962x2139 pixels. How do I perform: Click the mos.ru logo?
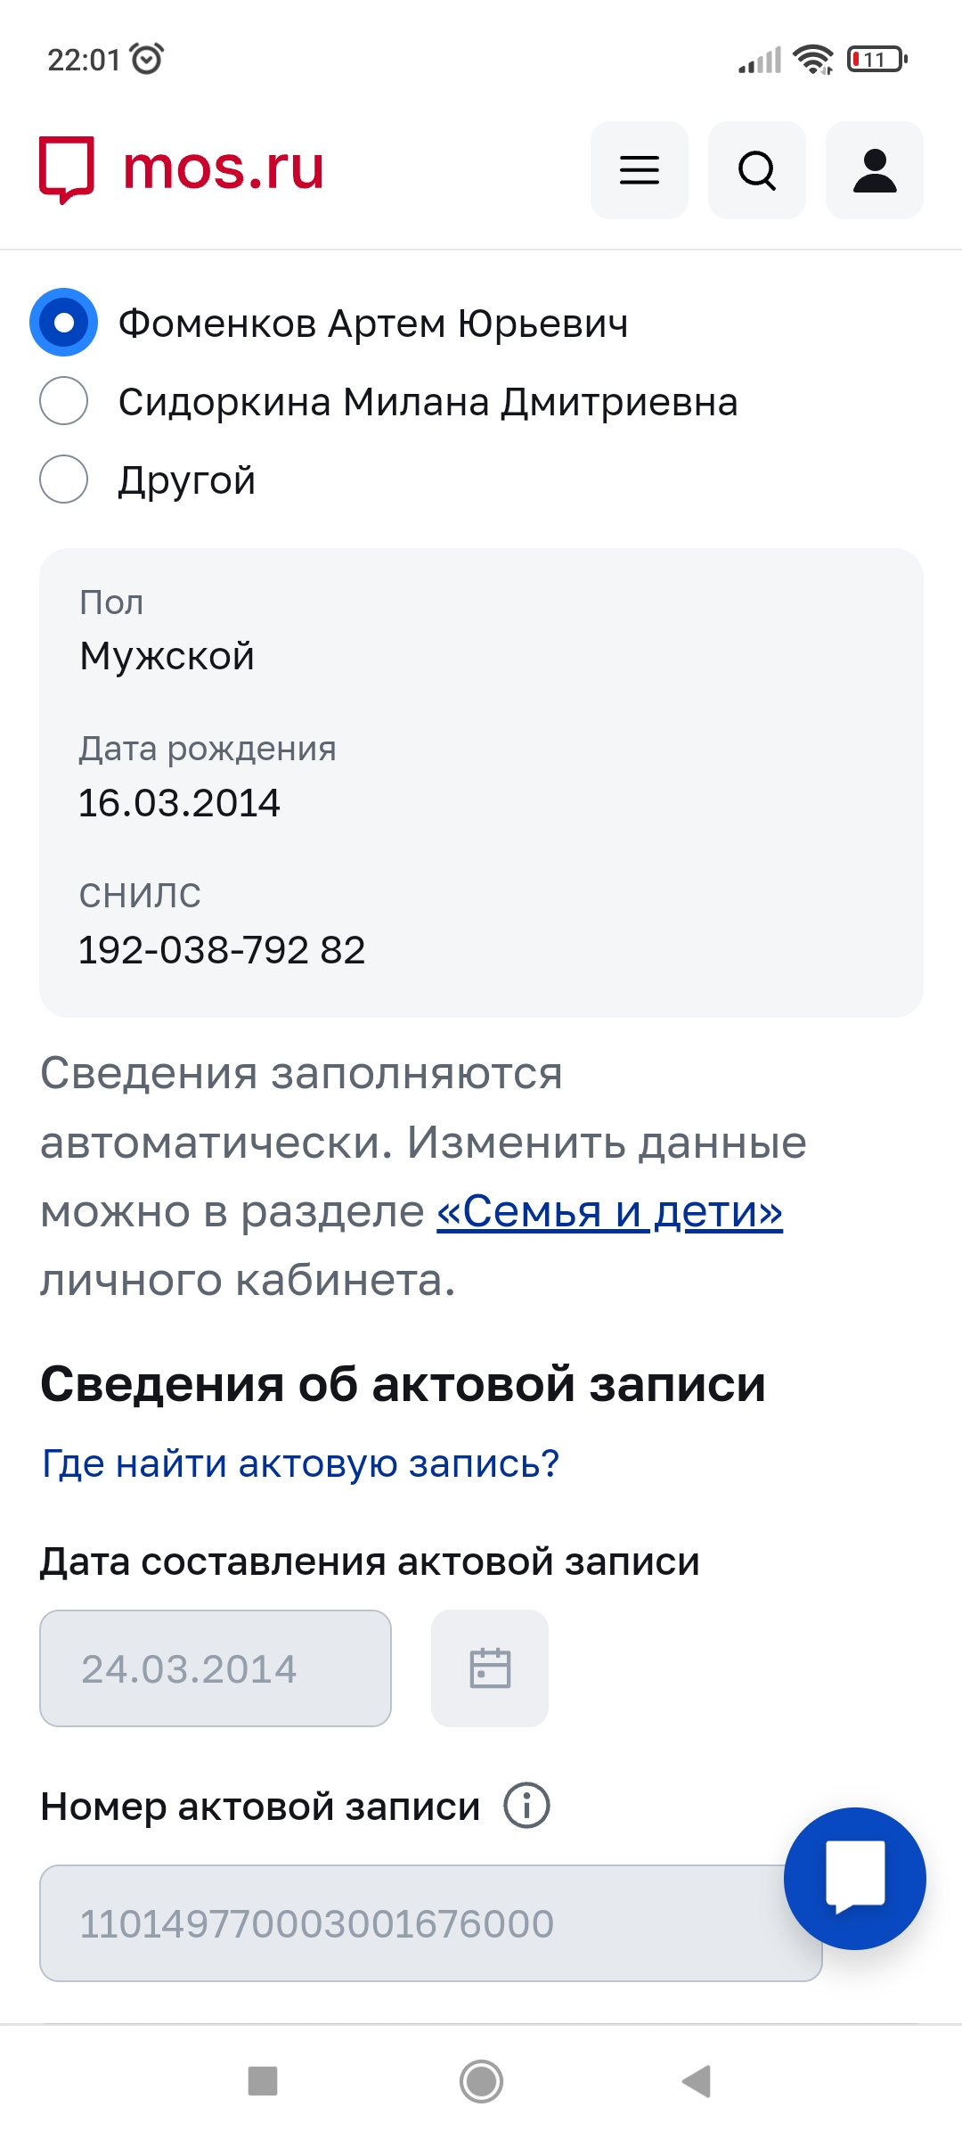coord(182,168)
